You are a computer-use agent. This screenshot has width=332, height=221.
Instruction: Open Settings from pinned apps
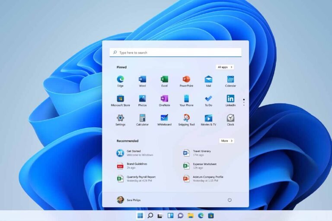[x=120, y=120]
